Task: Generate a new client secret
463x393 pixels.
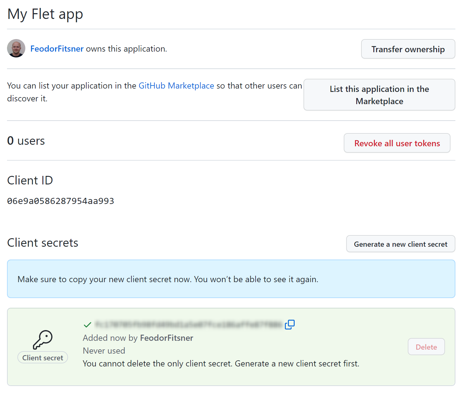Action: coord(400,244)
